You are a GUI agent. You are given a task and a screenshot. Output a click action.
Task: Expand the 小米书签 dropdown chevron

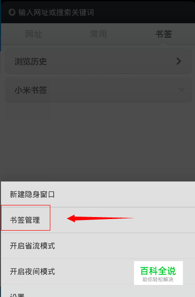182,90
